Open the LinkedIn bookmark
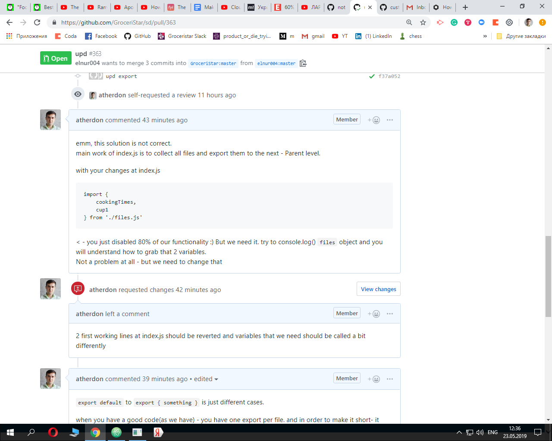This screenshot has width=552, height=441. pos(373,36)
